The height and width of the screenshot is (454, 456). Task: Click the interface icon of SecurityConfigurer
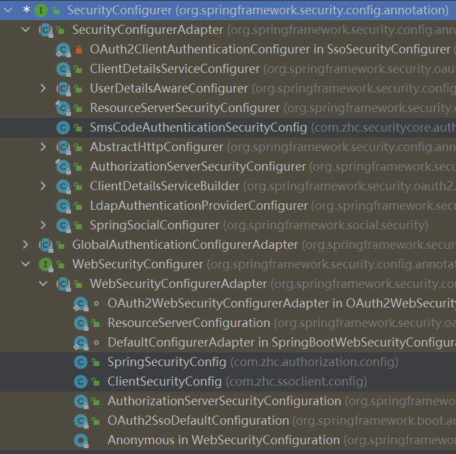pos(41,10)
